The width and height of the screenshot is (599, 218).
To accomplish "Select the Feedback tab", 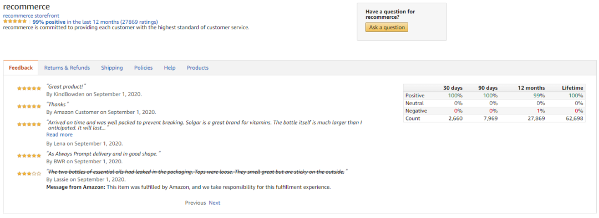I will click(21, 68).
